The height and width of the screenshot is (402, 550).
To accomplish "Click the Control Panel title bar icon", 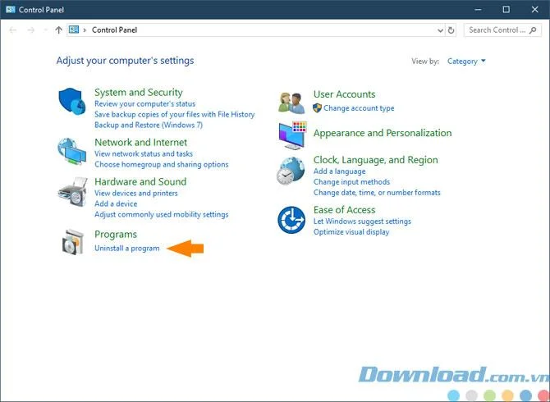I will (11, 10).
